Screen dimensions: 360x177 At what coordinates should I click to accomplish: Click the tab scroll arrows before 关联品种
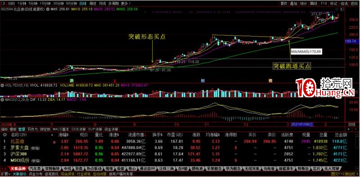(4, 168)
